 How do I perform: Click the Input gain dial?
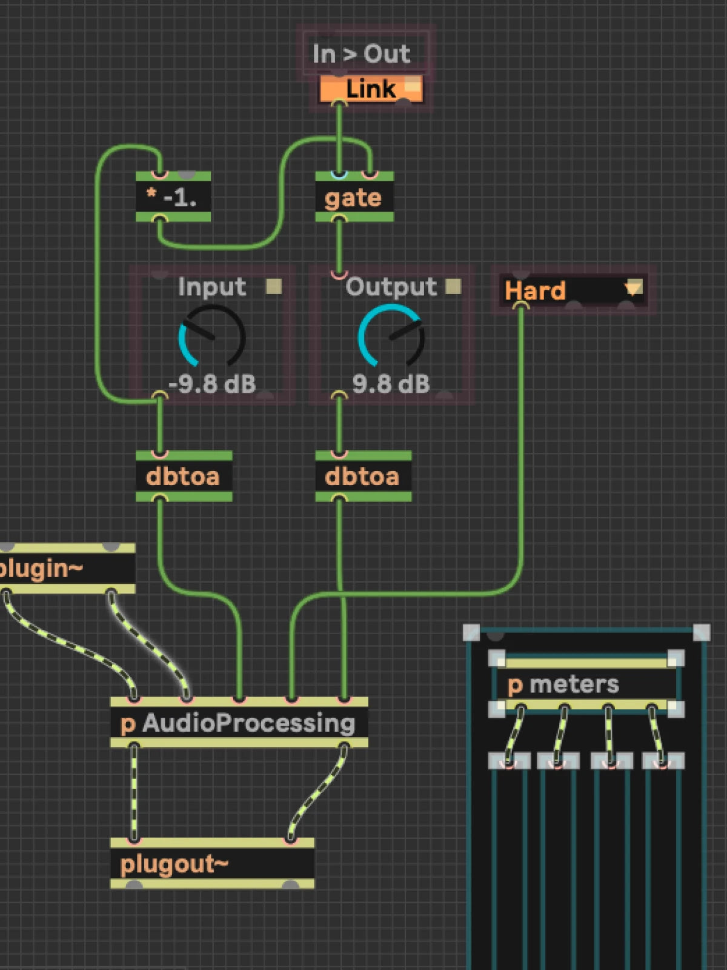click(211, 337)
